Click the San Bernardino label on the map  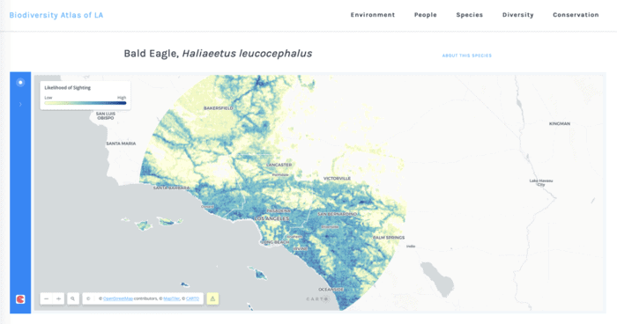338,214
